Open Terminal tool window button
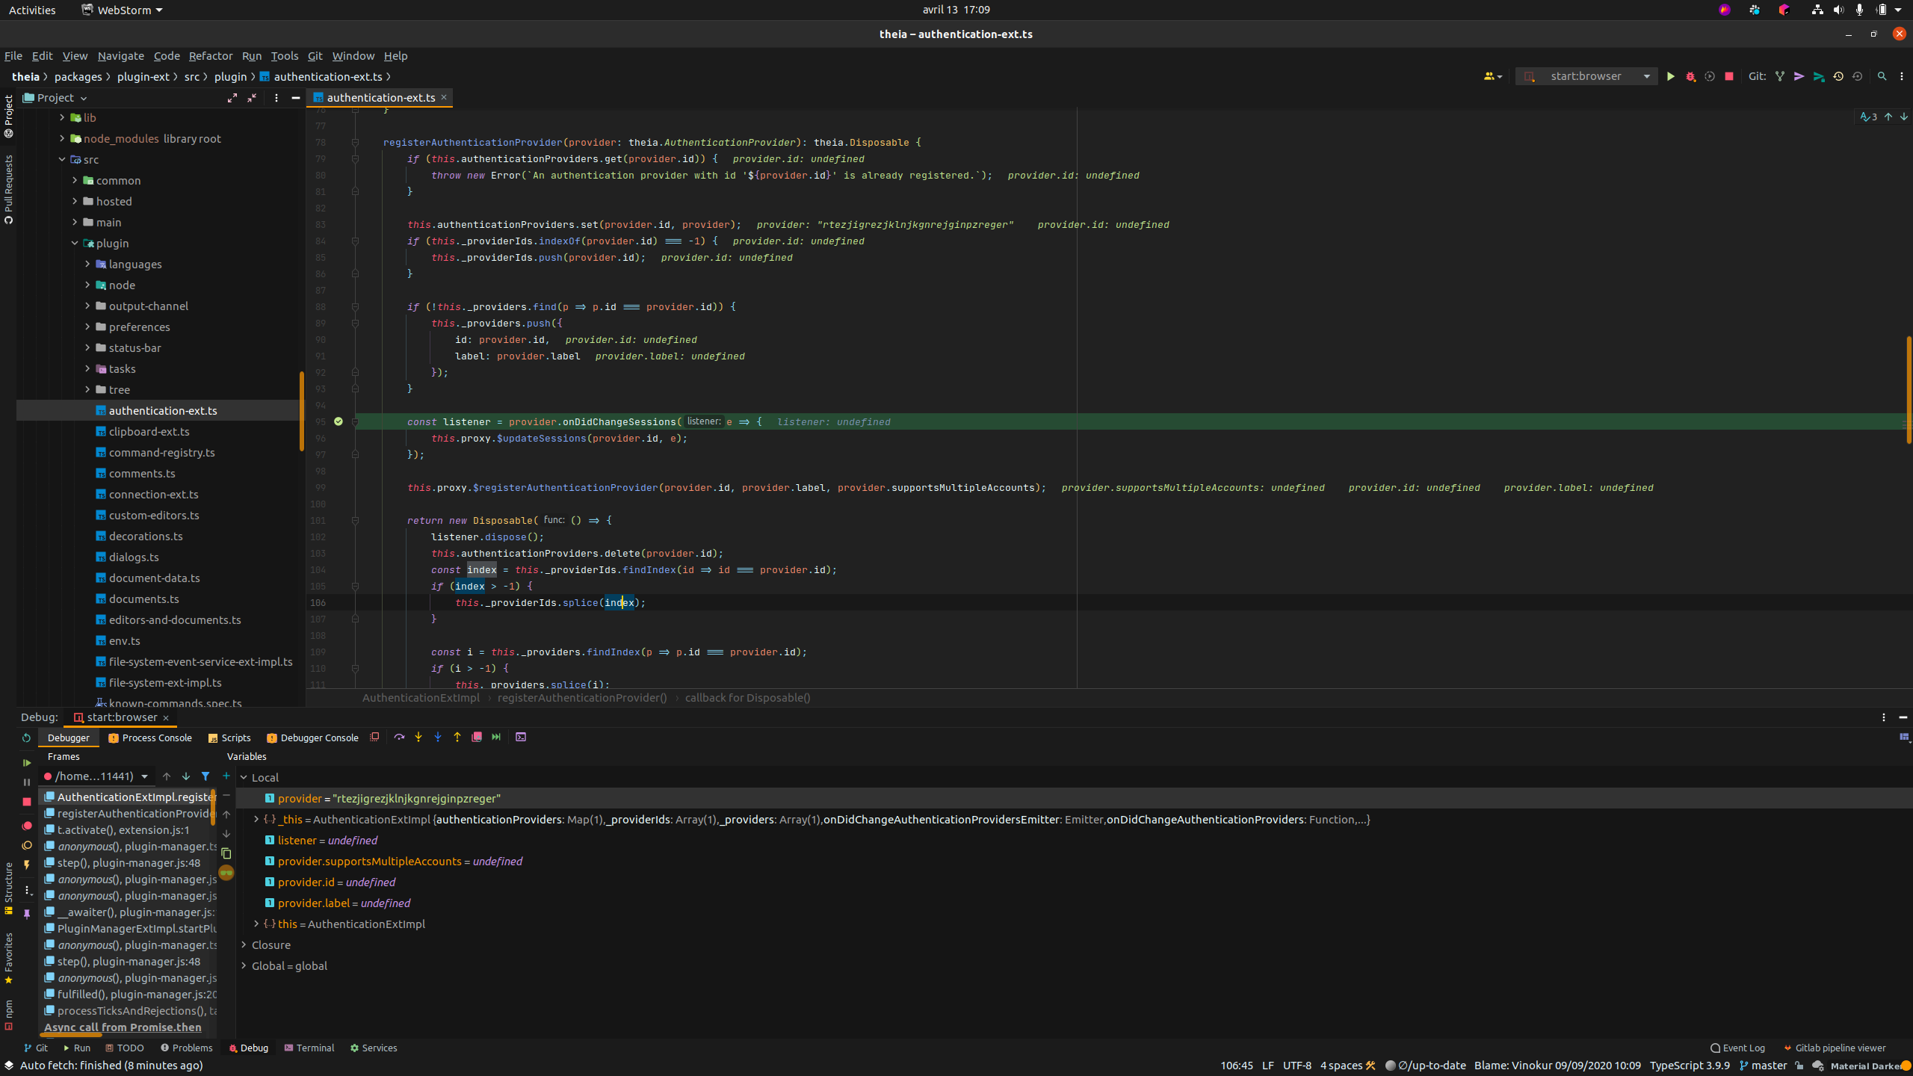Viewport: 1913px width, 1076px height. pyautogui.click(x=309, y=1048)
